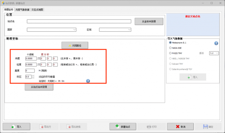Open the PVGIS 版本 5.2 dropdown

point(214,53)
